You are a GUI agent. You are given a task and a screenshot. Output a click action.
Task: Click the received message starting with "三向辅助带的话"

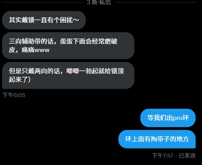[x=68, y=46]
